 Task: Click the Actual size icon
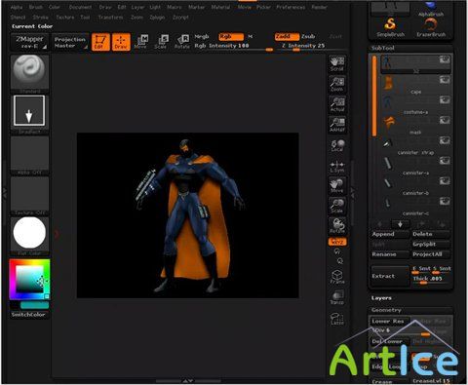click(337, 104)
